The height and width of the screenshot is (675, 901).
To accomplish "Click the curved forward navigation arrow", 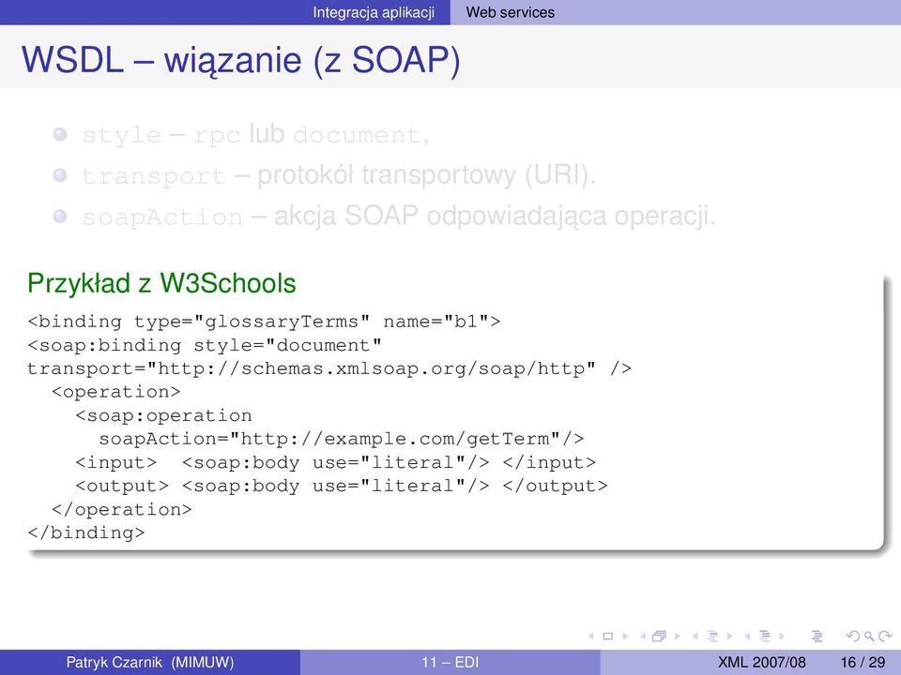I will 885,636.
